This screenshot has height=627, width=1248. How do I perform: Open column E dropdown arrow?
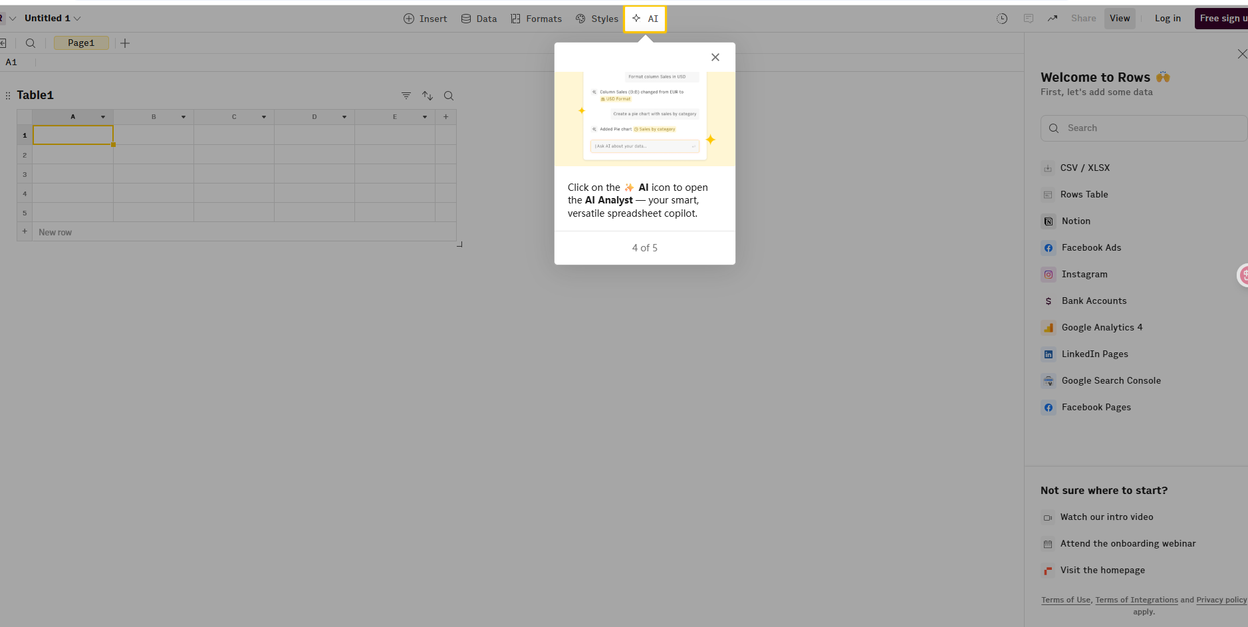[x=425, y=117]
